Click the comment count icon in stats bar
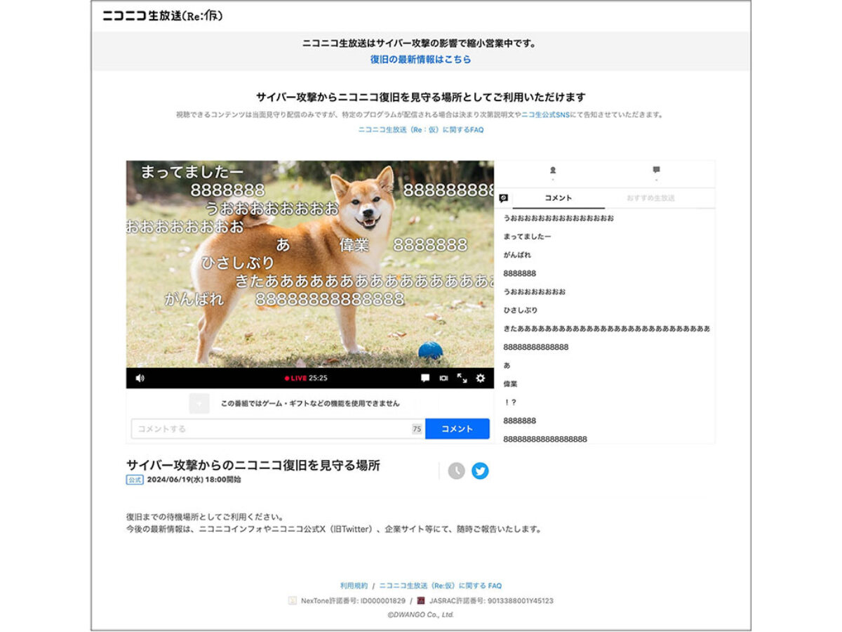842x632 pixels. tap(656, 169)
